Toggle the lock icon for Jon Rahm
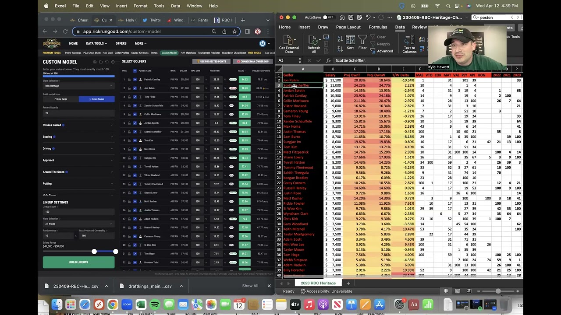This screenshot has height=315, width=561. tap(129, 88)
